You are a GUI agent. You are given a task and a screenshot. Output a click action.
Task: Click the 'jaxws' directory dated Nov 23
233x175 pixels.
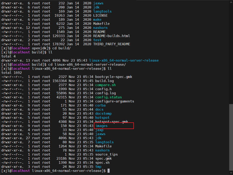point(100,134)
